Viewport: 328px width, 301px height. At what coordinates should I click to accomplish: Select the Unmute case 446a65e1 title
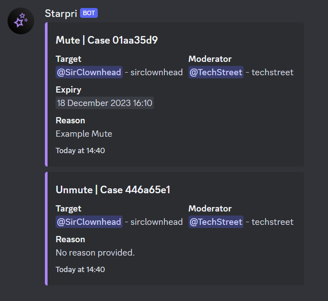click(x=113, y=190)
